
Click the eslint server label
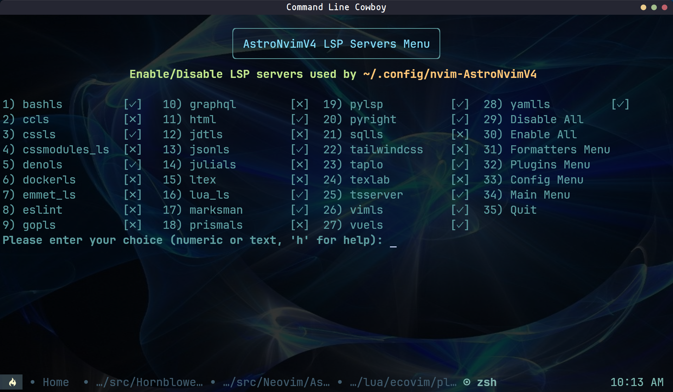[x=43, y=210]
